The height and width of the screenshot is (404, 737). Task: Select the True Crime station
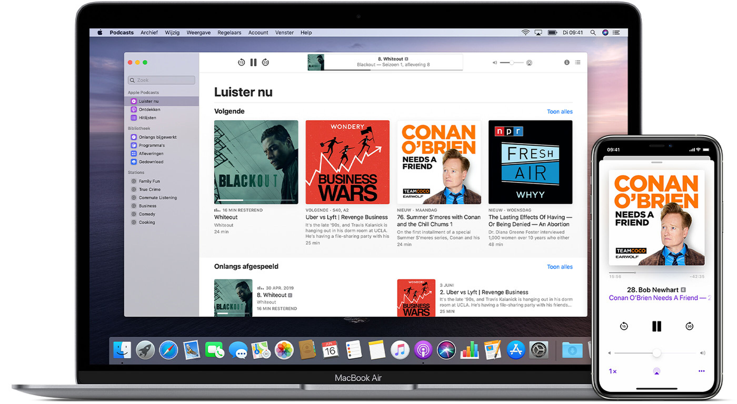pyautogui.click(x=149, y=189)
